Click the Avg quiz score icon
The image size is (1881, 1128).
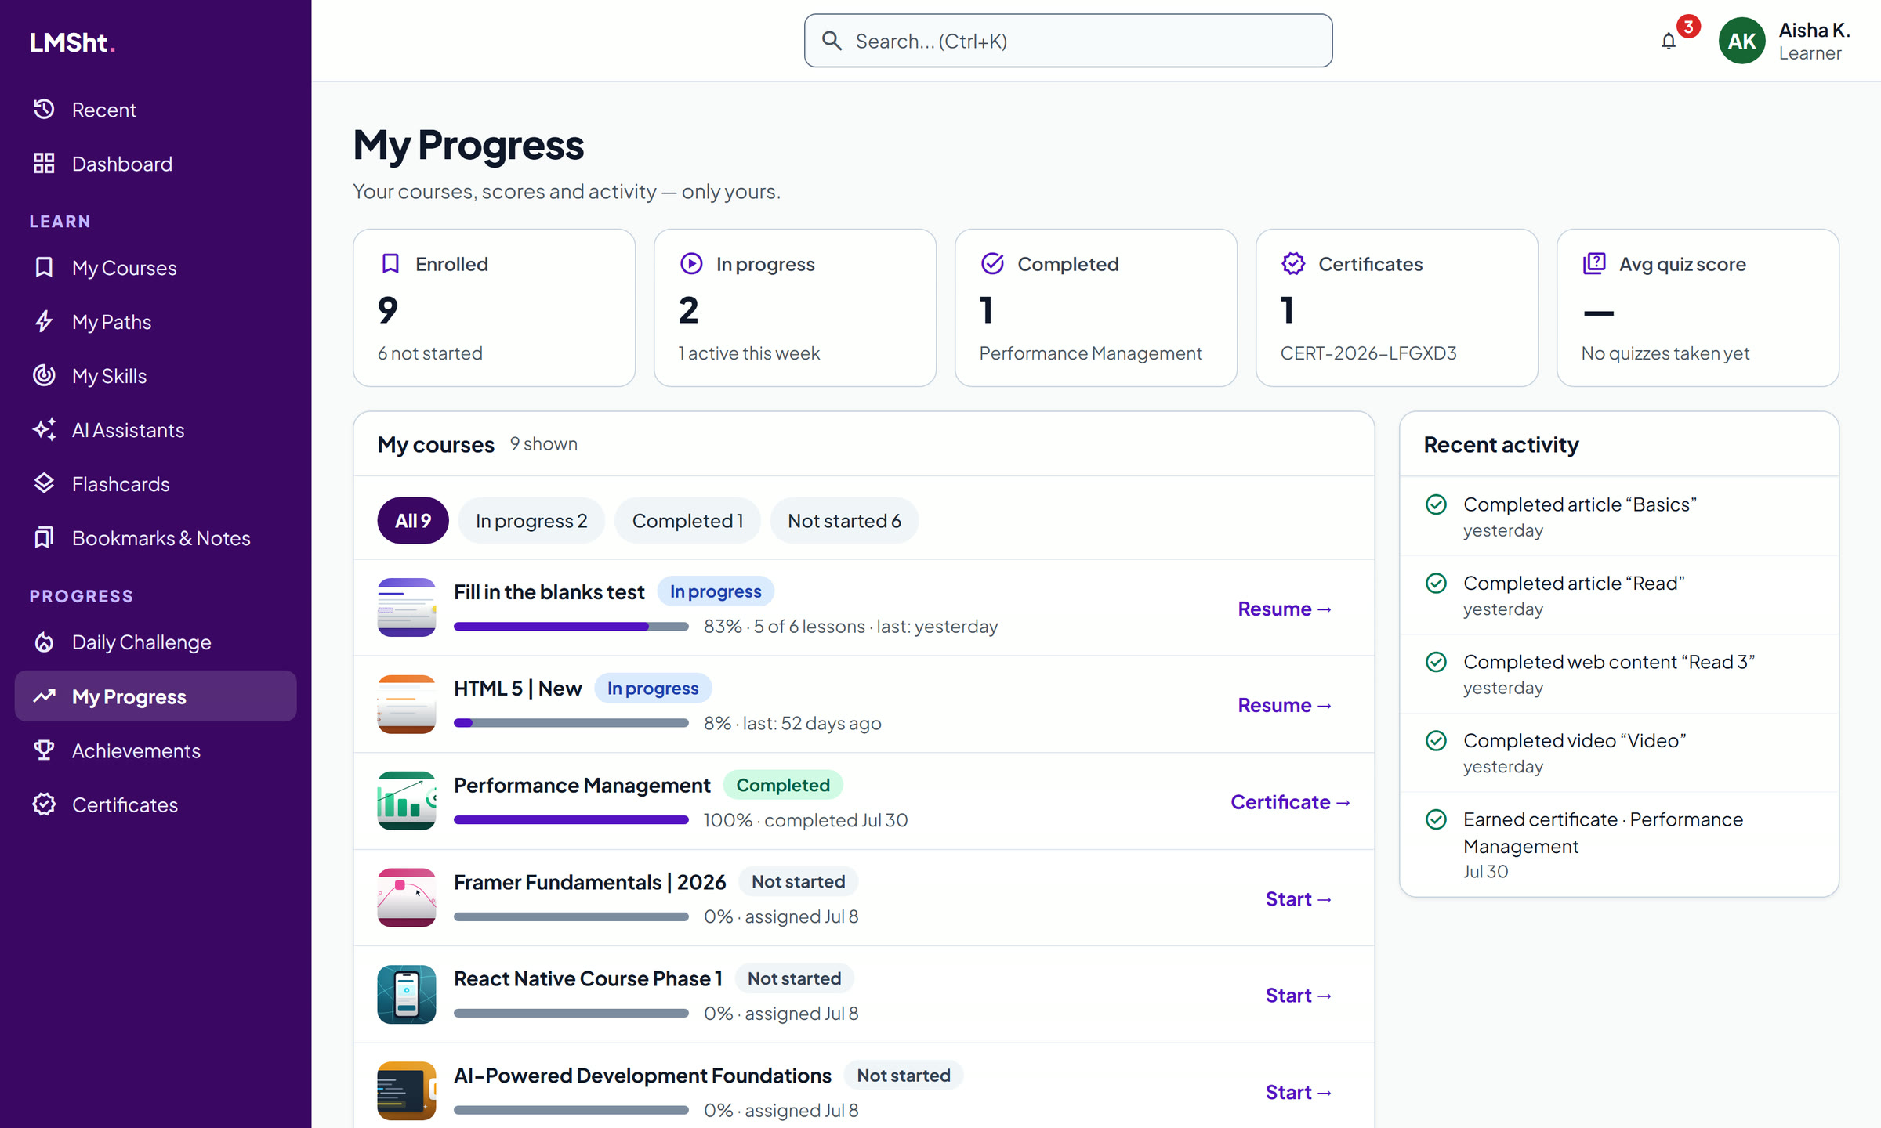point(1594,264)
